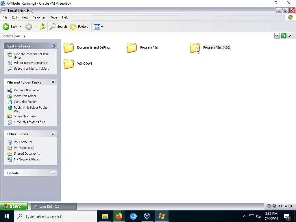
Task: Click the Add or remove programs icon
Action: coord(10,63)
